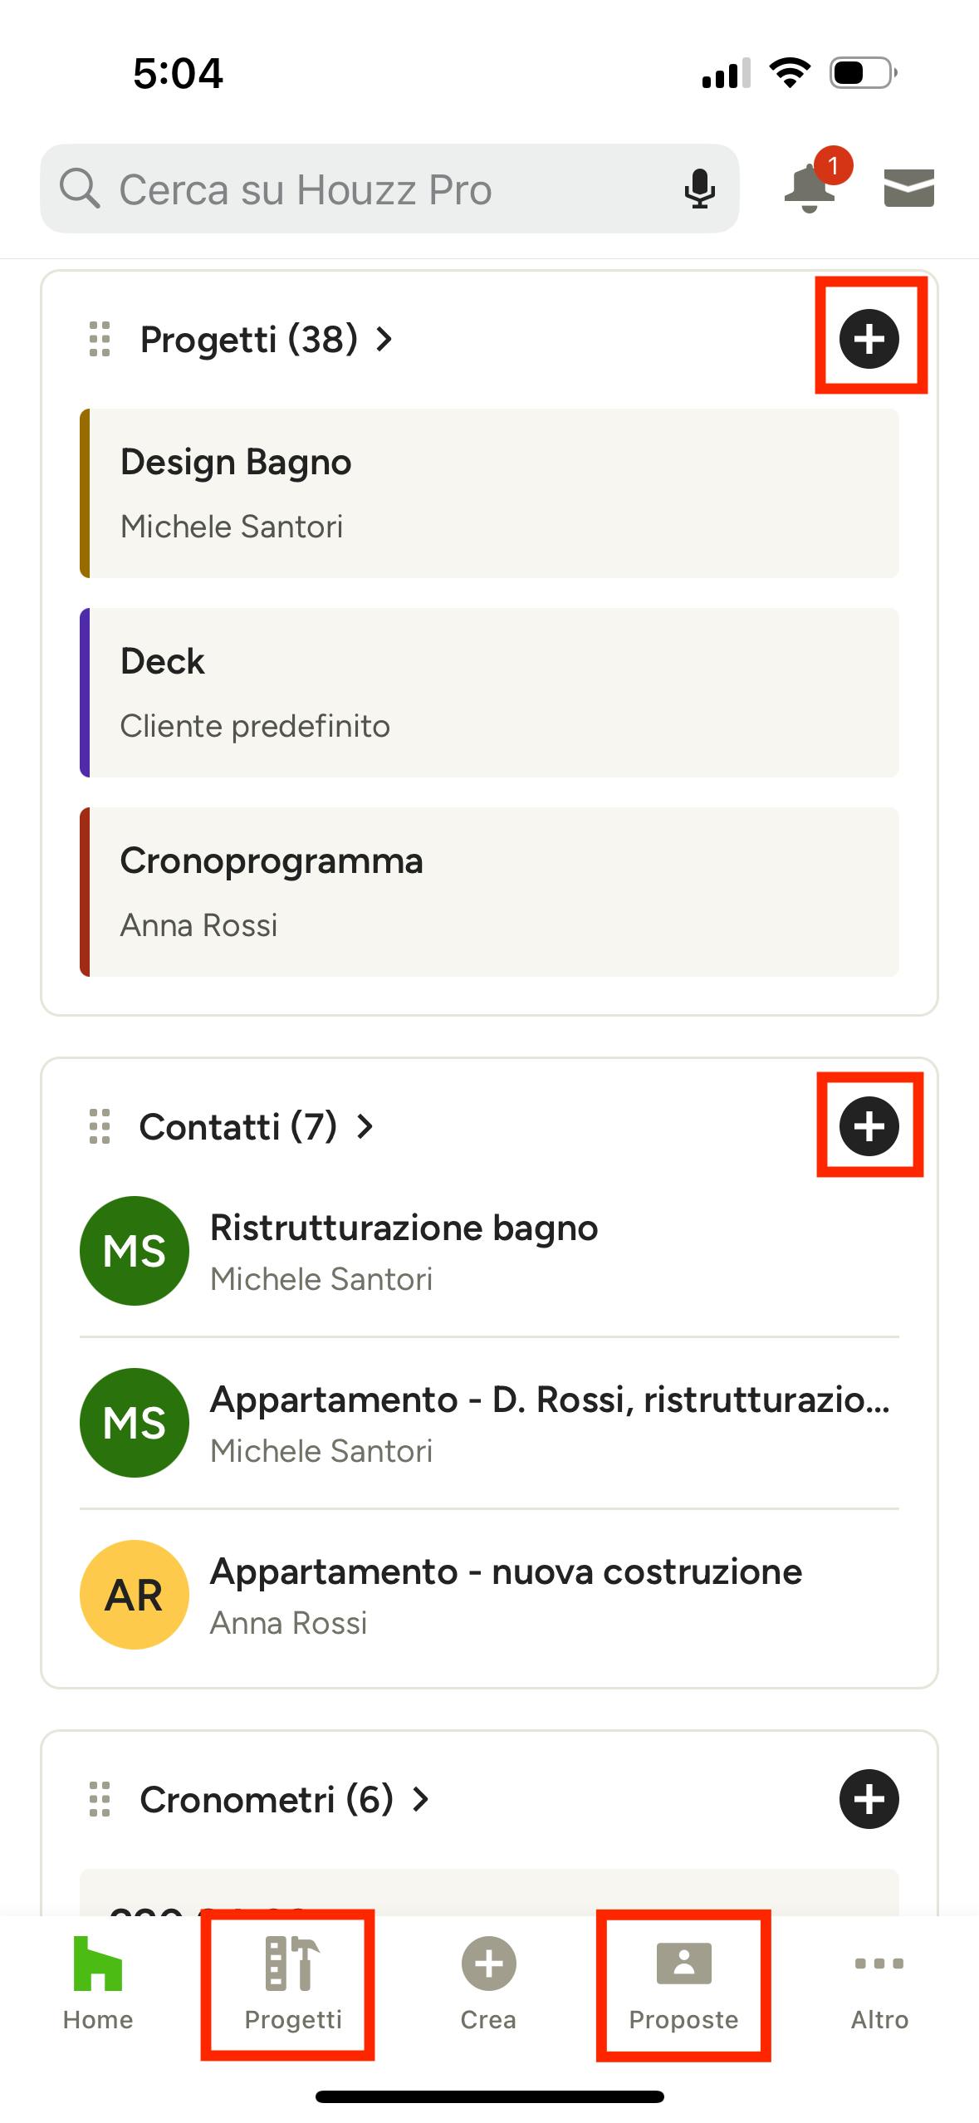The image size is (979, 2123).
Task: Open the Cronoprogramma project by Anna Rossi
Action: point(489,892)
